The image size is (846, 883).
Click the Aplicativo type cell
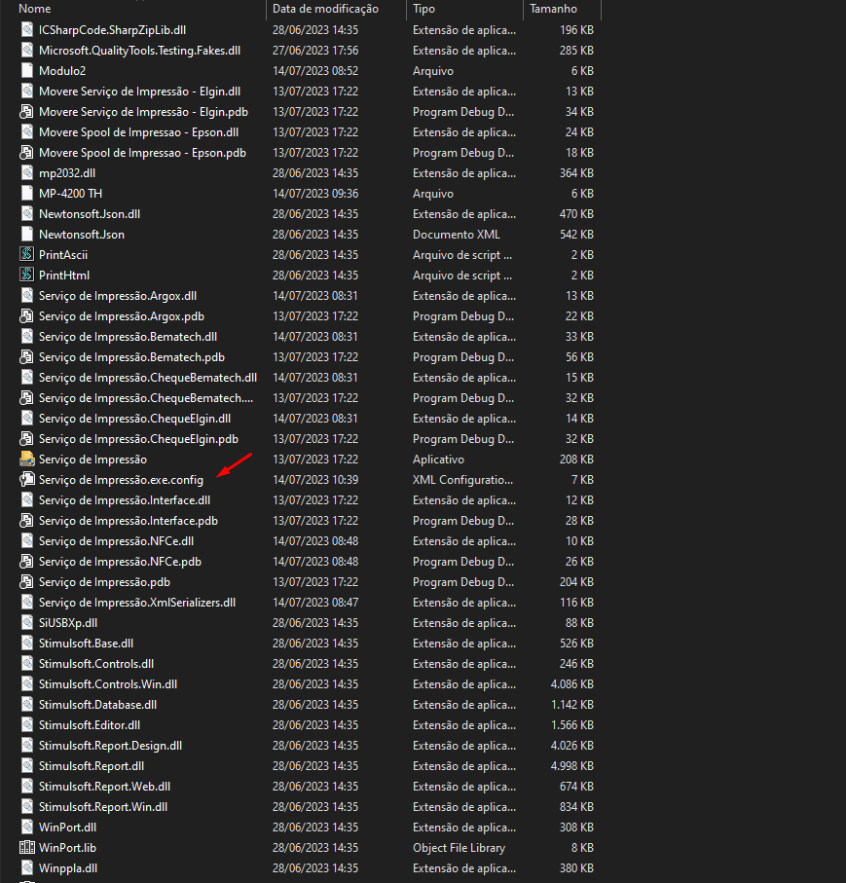(x=439, y=460)
